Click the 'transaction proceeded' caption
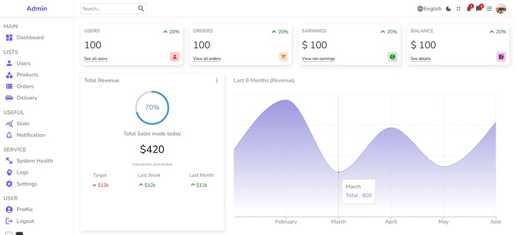Screen dimensions: 516x235 point(152,164)
